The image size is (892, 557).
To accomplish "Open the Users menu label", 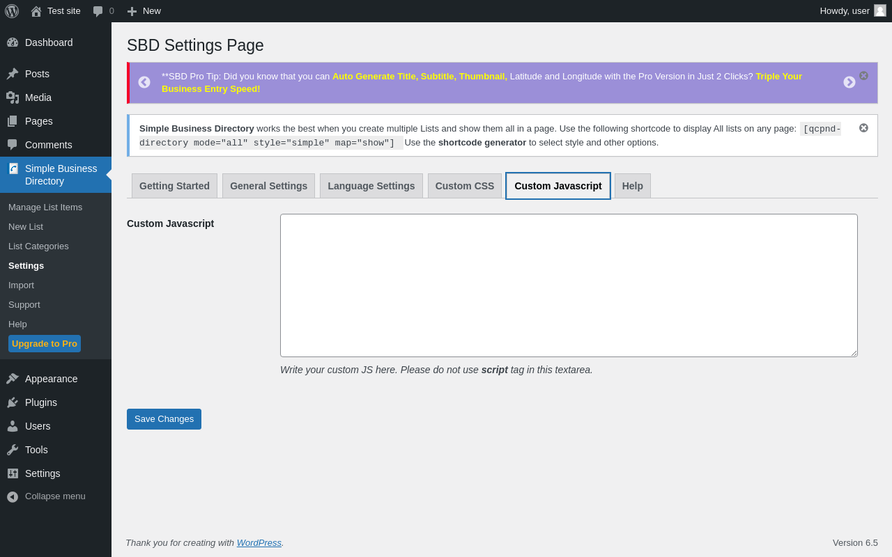I will (x=38, y=426).
